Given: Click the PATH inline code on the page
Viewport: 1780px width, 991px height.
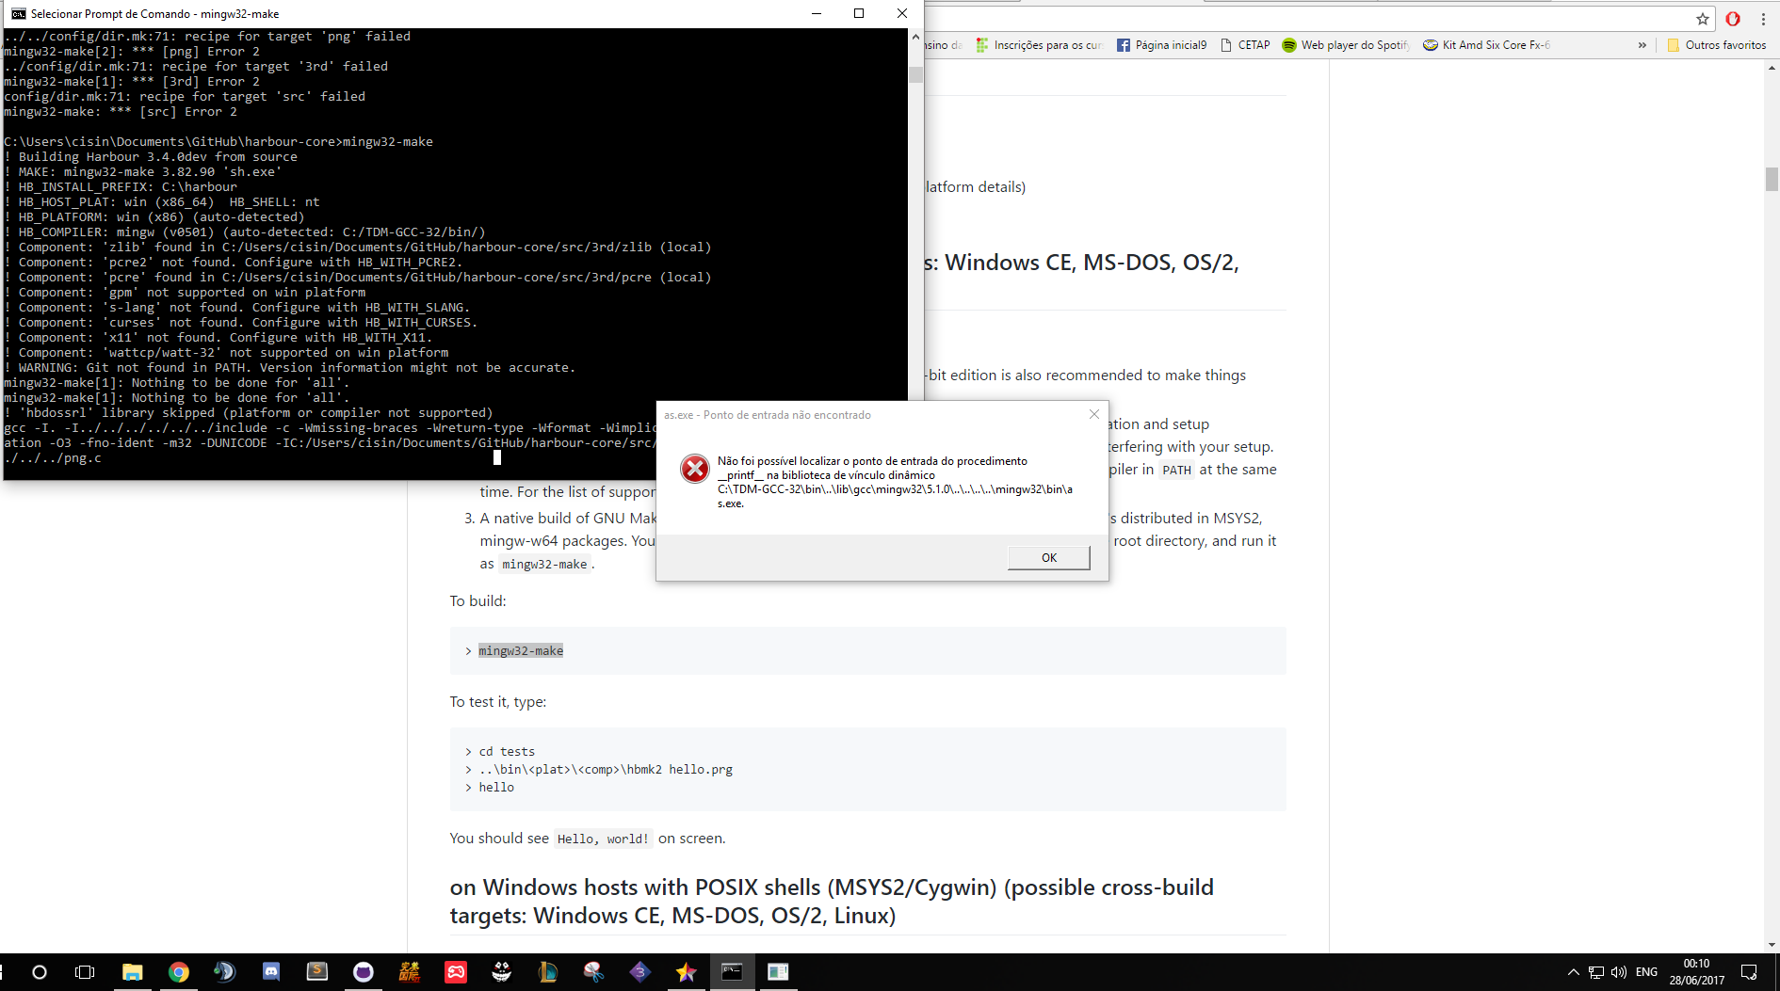Looking at the screenshot, I should [x=1176, y=470].
